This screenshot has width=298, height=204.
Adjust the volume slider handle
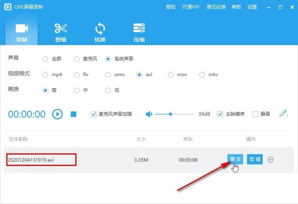pyautogui.click(x=171, y=114)
